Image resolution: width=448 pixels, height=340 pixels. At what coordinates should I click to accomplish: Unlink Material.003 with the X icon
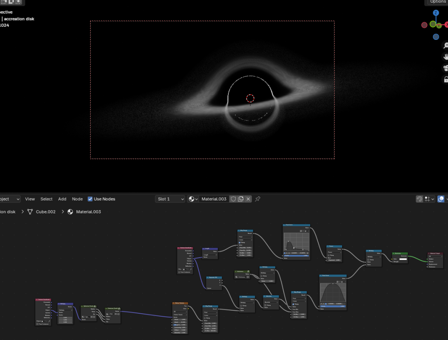pos(248,199)
